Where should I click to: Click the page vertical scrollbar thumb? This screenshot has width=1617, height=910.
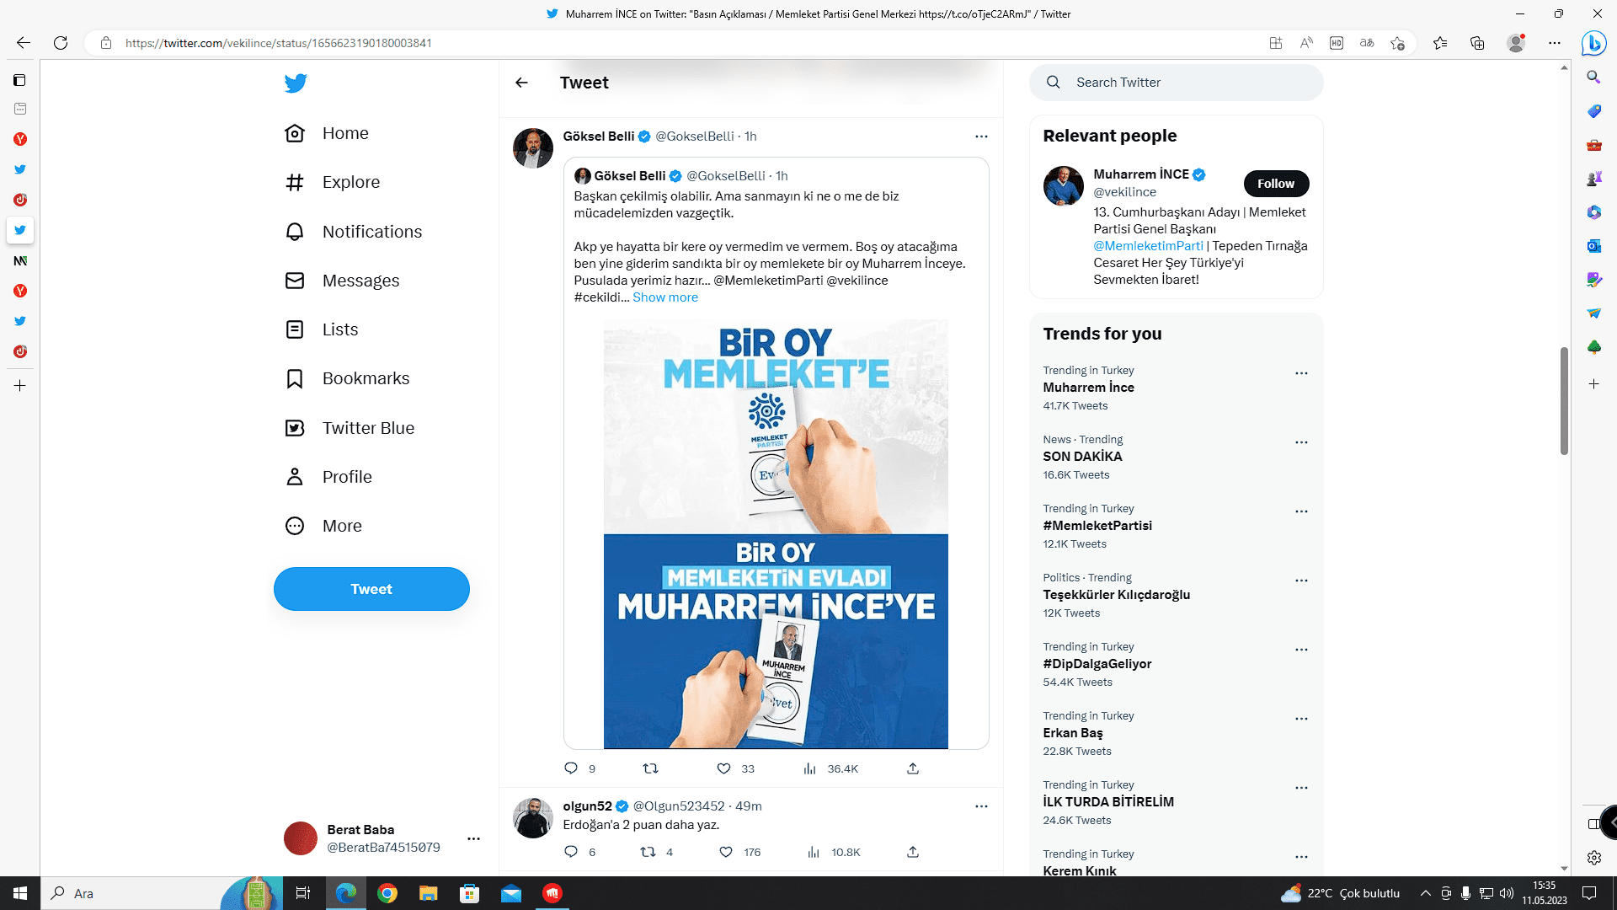[x=1564, y=400]
